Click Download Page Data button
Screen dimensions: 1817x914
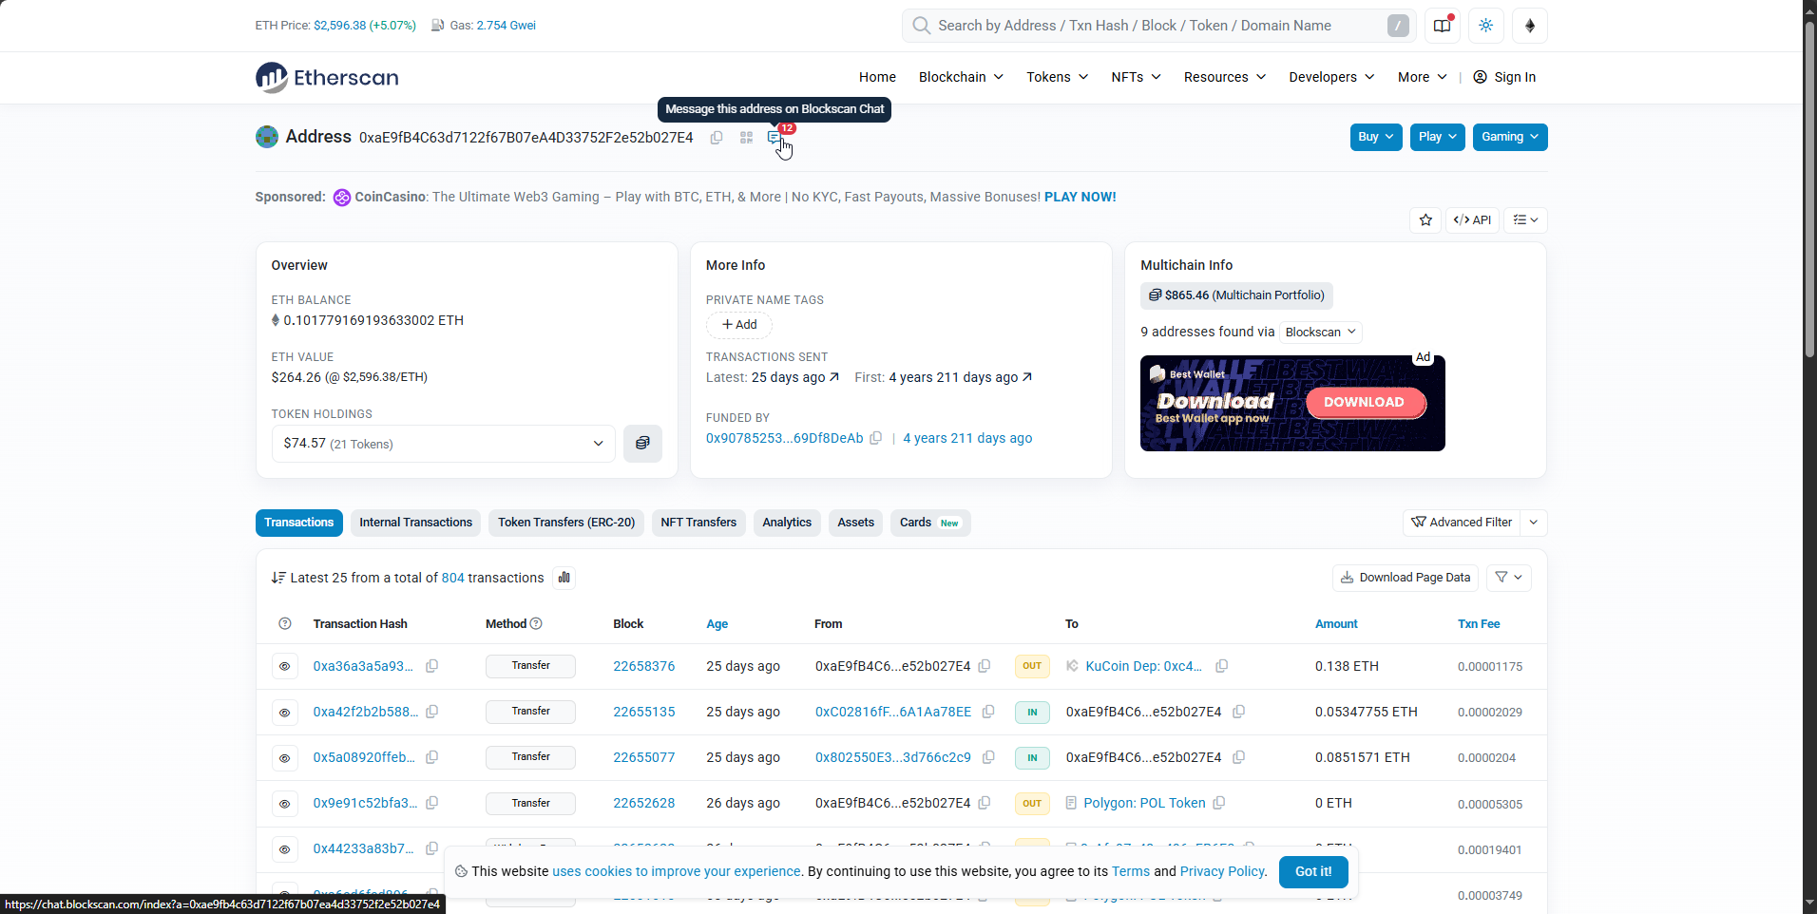(1406, 578)
